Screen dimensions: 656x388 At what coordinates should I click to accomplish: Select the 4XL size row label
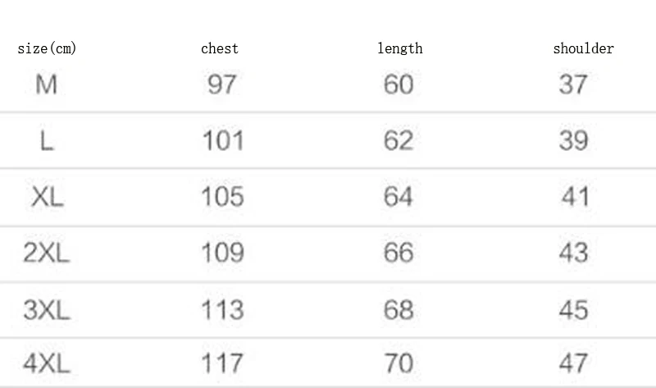(47, 363)
